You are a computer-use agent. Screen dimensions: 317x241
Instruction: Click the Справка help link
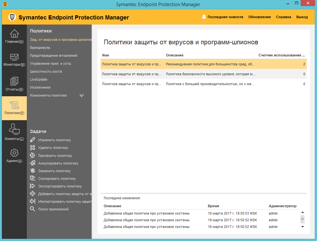(x=283, y=17)
